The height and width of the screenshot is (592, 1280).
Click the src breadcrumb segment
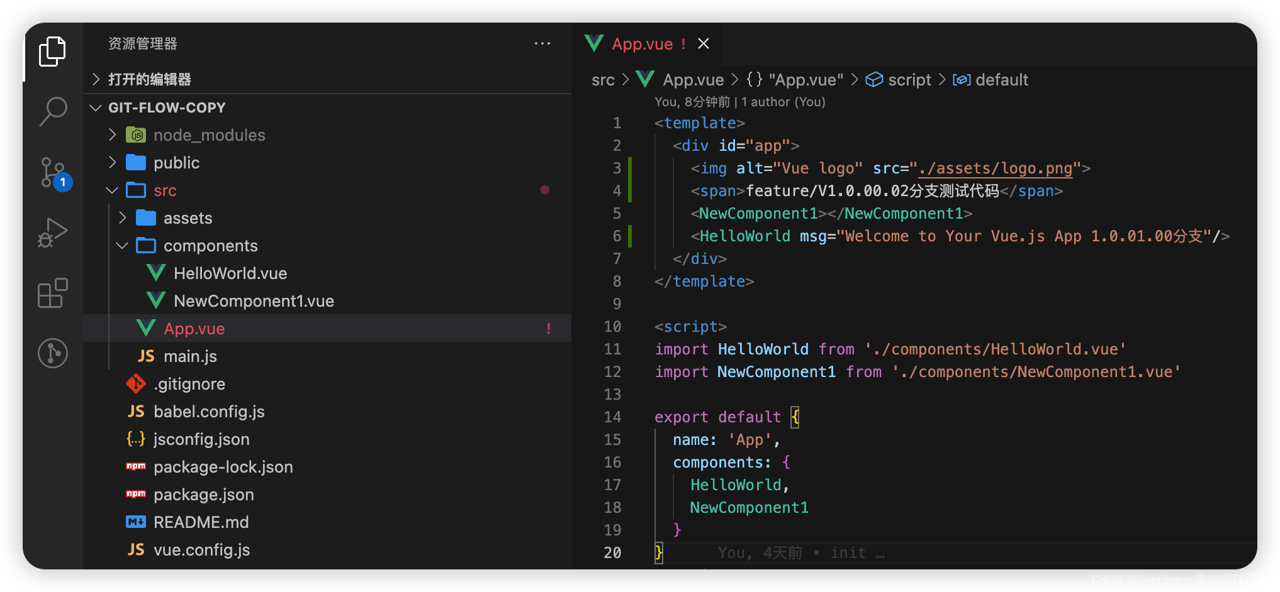603,80
